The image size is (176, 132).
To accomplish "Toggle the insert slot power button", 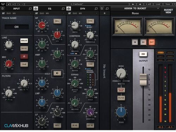I will pos(102,8).
